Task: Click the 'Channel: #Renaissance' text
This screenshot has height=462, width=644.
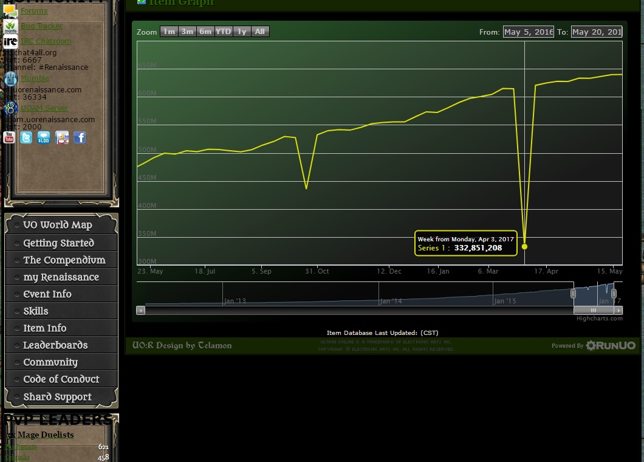Action: (x=46, y=67)
